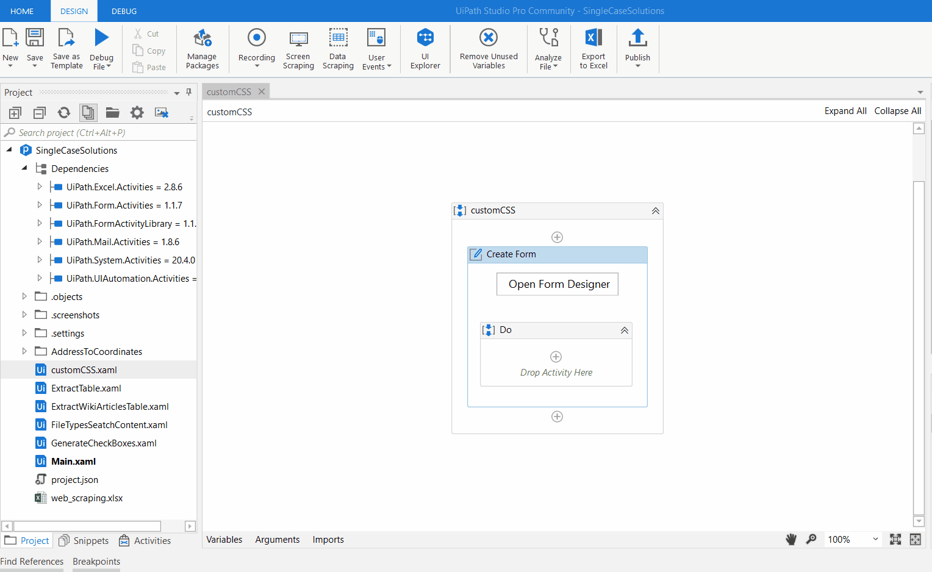Open the Arguments panel
The height and width of the screenshot is (572, 932).
click(278, 539)
